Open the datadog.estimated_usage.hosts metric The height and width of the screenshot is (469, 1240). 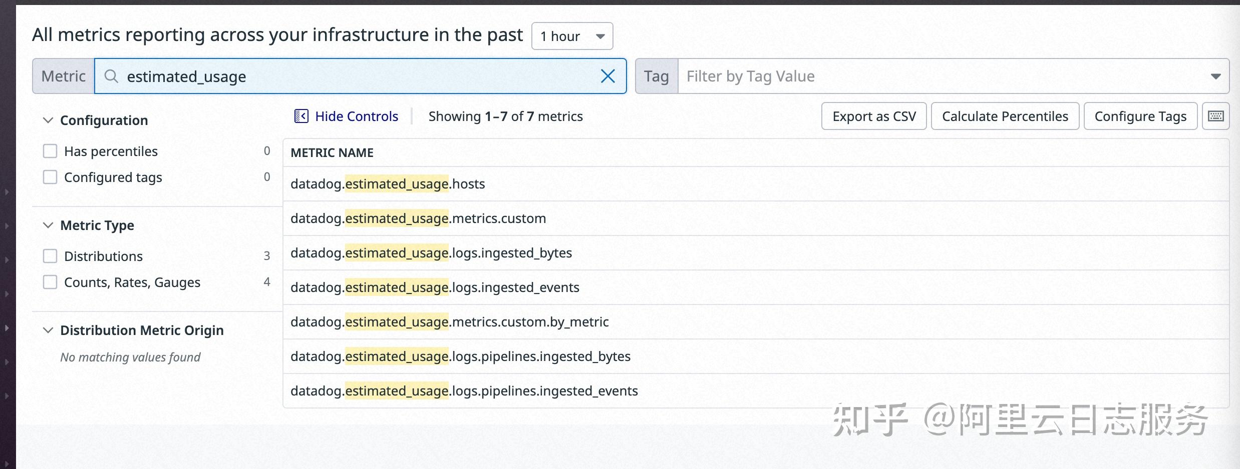pos(388,183)
